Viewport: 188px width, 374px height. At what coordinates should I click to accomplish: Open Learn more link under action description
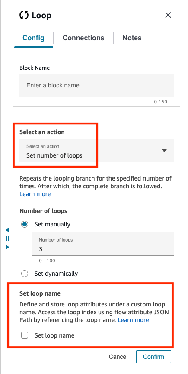pyautogui.click(x=35, y=194)
